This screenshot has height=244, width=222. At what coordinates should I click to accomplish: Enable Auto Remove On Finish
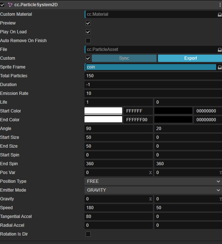coord(88,41)
